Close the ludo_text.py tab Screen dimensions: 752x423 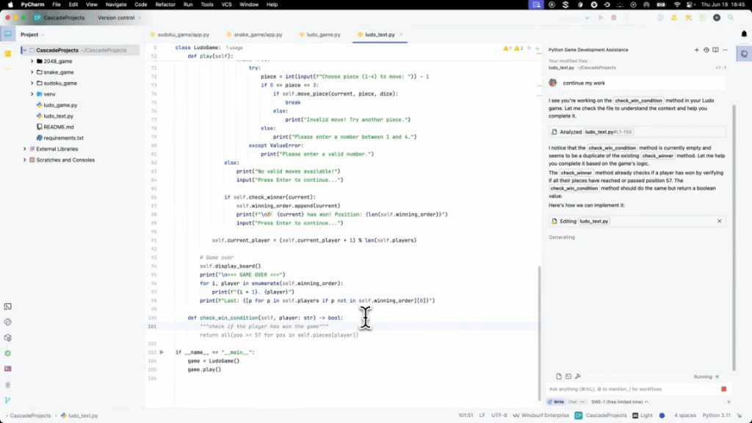(401, 35)
